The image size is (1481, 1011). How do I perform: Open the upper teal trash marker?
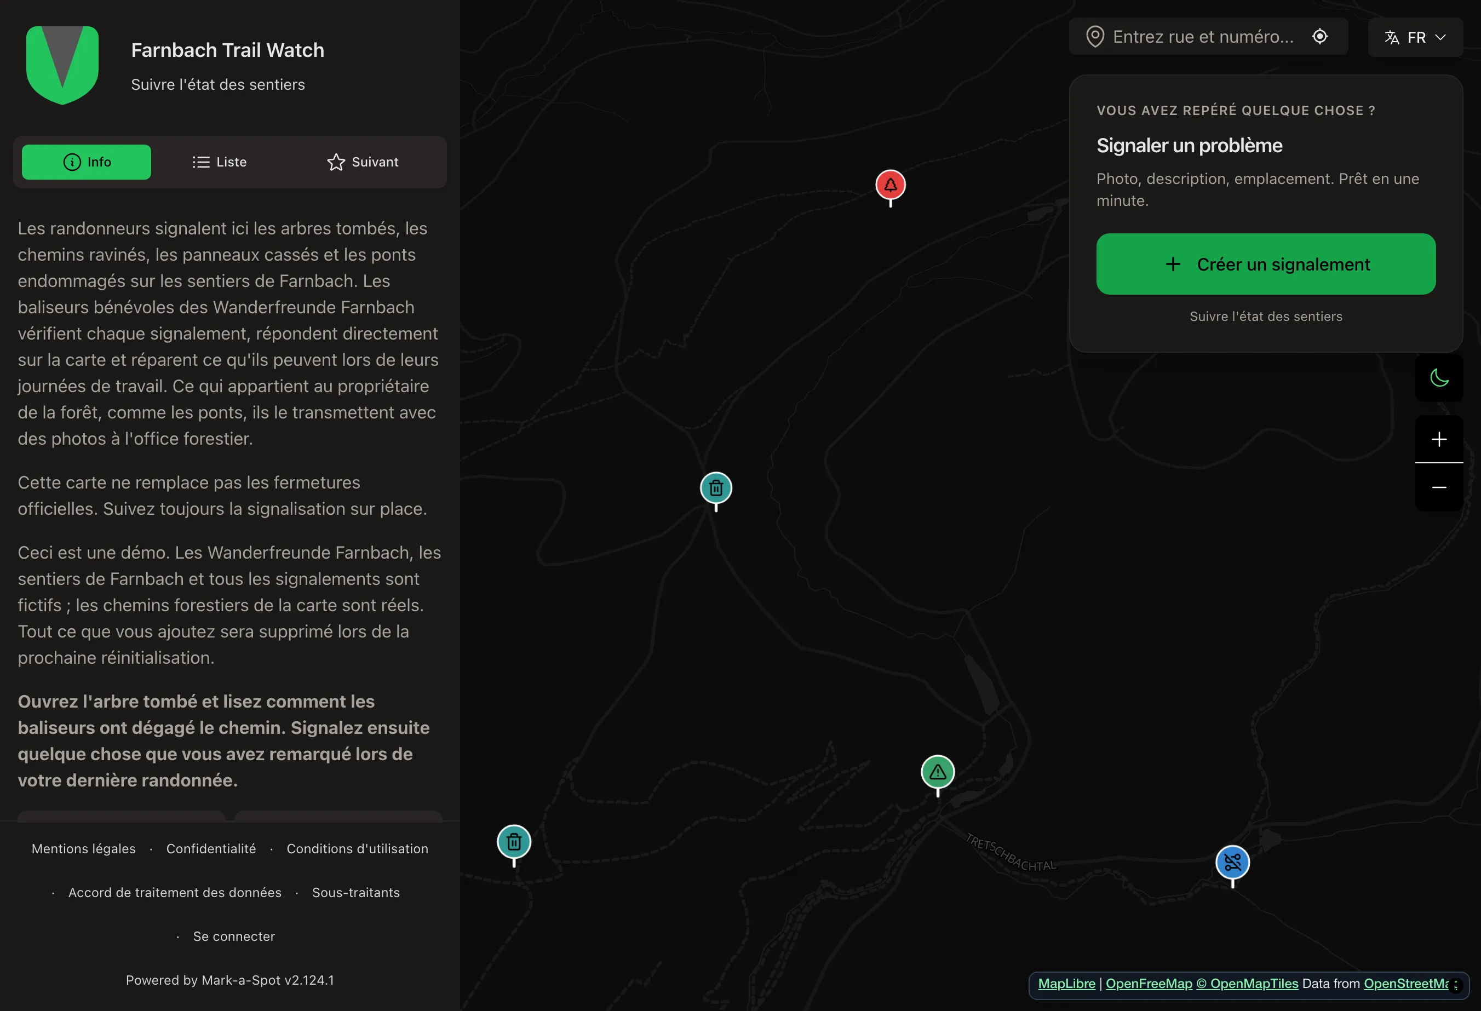716,488
